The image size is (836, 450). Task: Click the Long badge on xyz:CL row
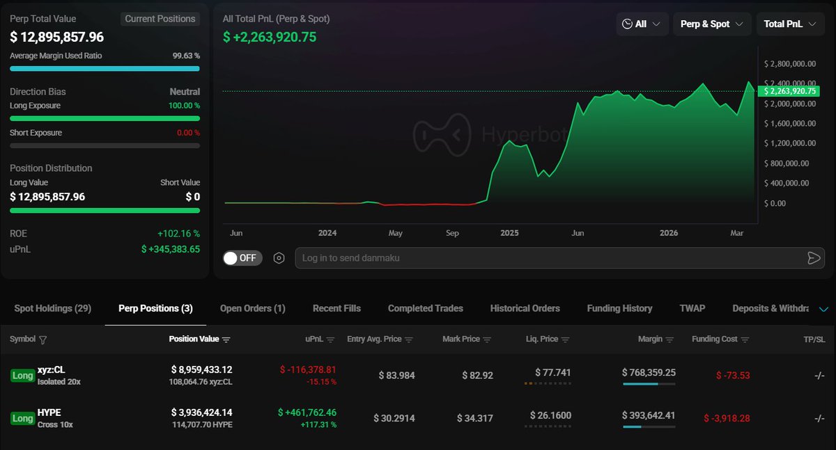pyautogui.click(x=22, y=376)
